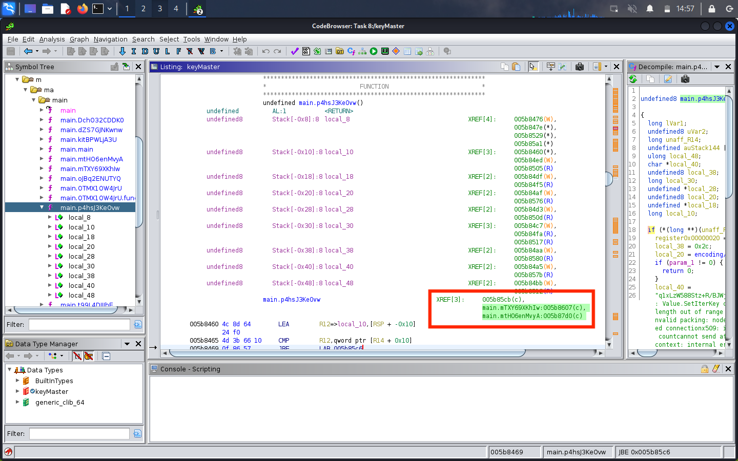Select main.kitBPWLjA3U in Symbol Tree
Screen dimensions: 738x461
[88, 139]
